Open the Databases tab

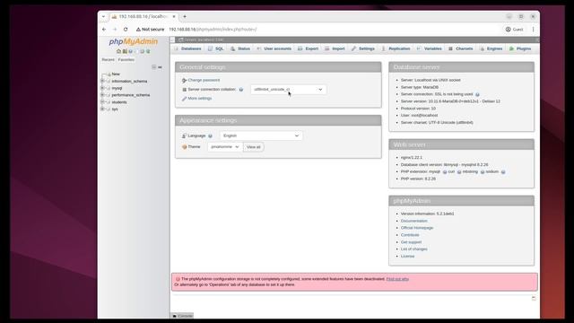tap(187, 48)
